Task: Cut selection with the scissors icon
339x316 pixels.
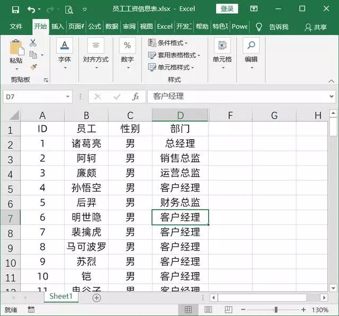Action: click(33, 42)
